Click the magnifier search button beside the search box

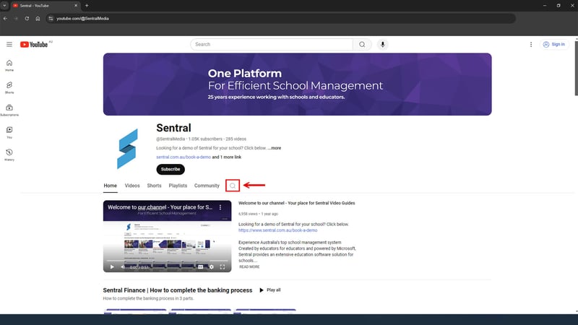[x=363, y=44]
